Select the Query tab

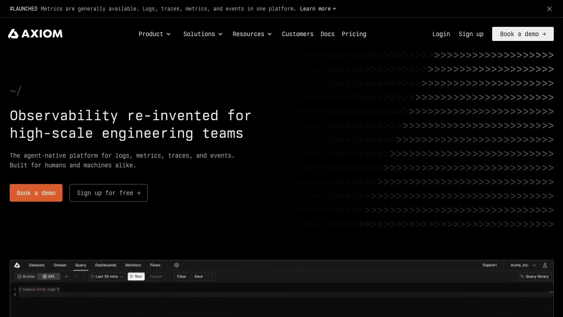click(80, 265)
